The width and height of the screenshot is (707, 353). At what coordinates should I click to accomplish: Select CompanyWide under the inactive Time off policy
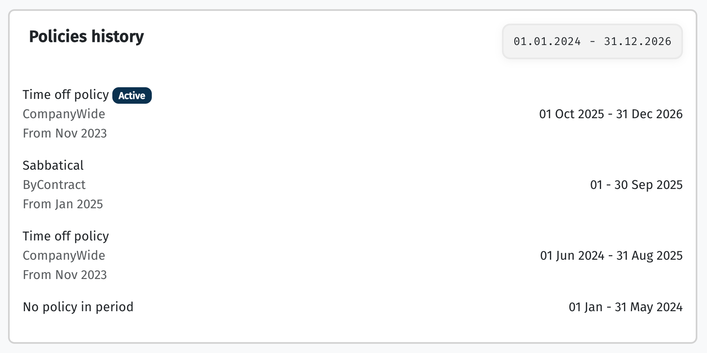[64, 255]
